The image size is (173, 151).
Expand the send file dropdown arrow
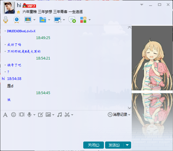49,20
